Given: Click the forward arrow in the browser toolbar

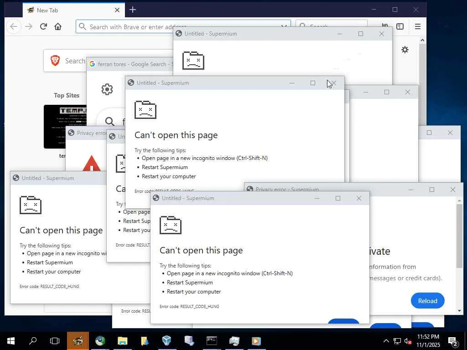Looking at the screenshot, I should pyautogui.click(x=29, y=27).
